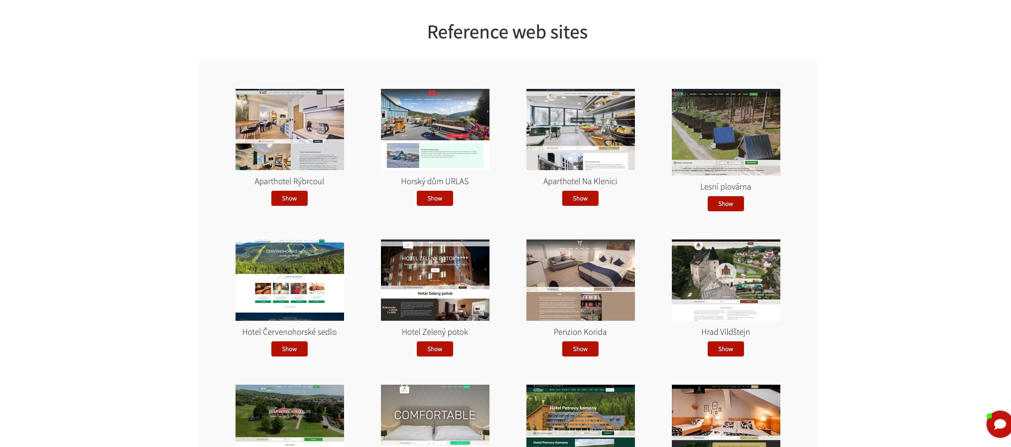Click Show button under Aparthotel Rýbrcoul

coord(289,198)
